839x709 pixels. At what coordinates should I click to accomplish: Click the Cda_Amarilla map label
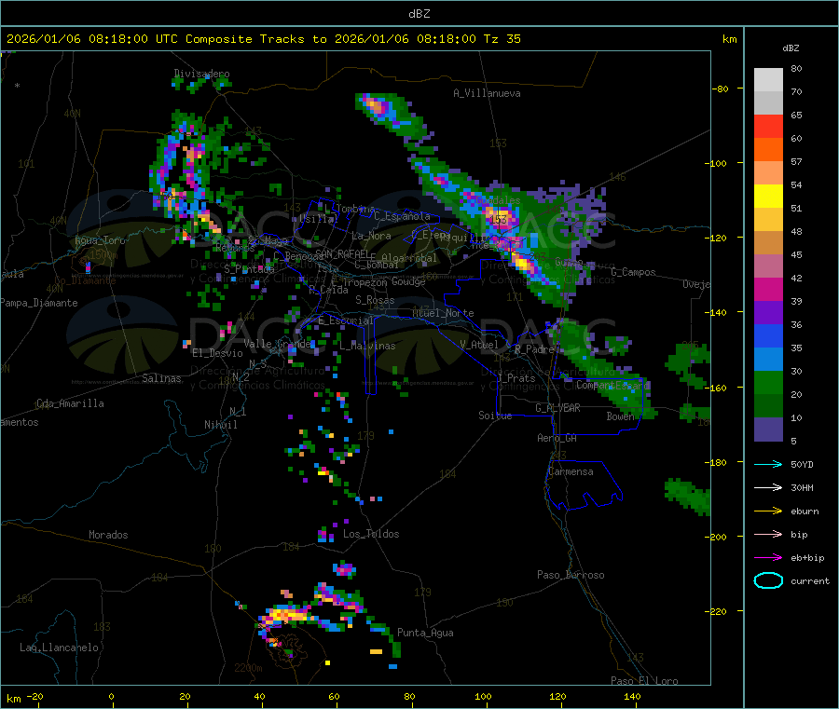click(70, 403)
